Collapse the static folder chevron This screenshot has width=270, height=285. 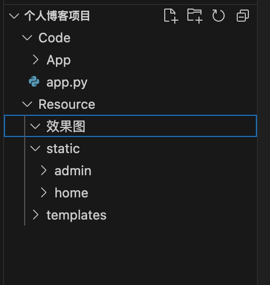pyautogui.click(x=35, y=149)
